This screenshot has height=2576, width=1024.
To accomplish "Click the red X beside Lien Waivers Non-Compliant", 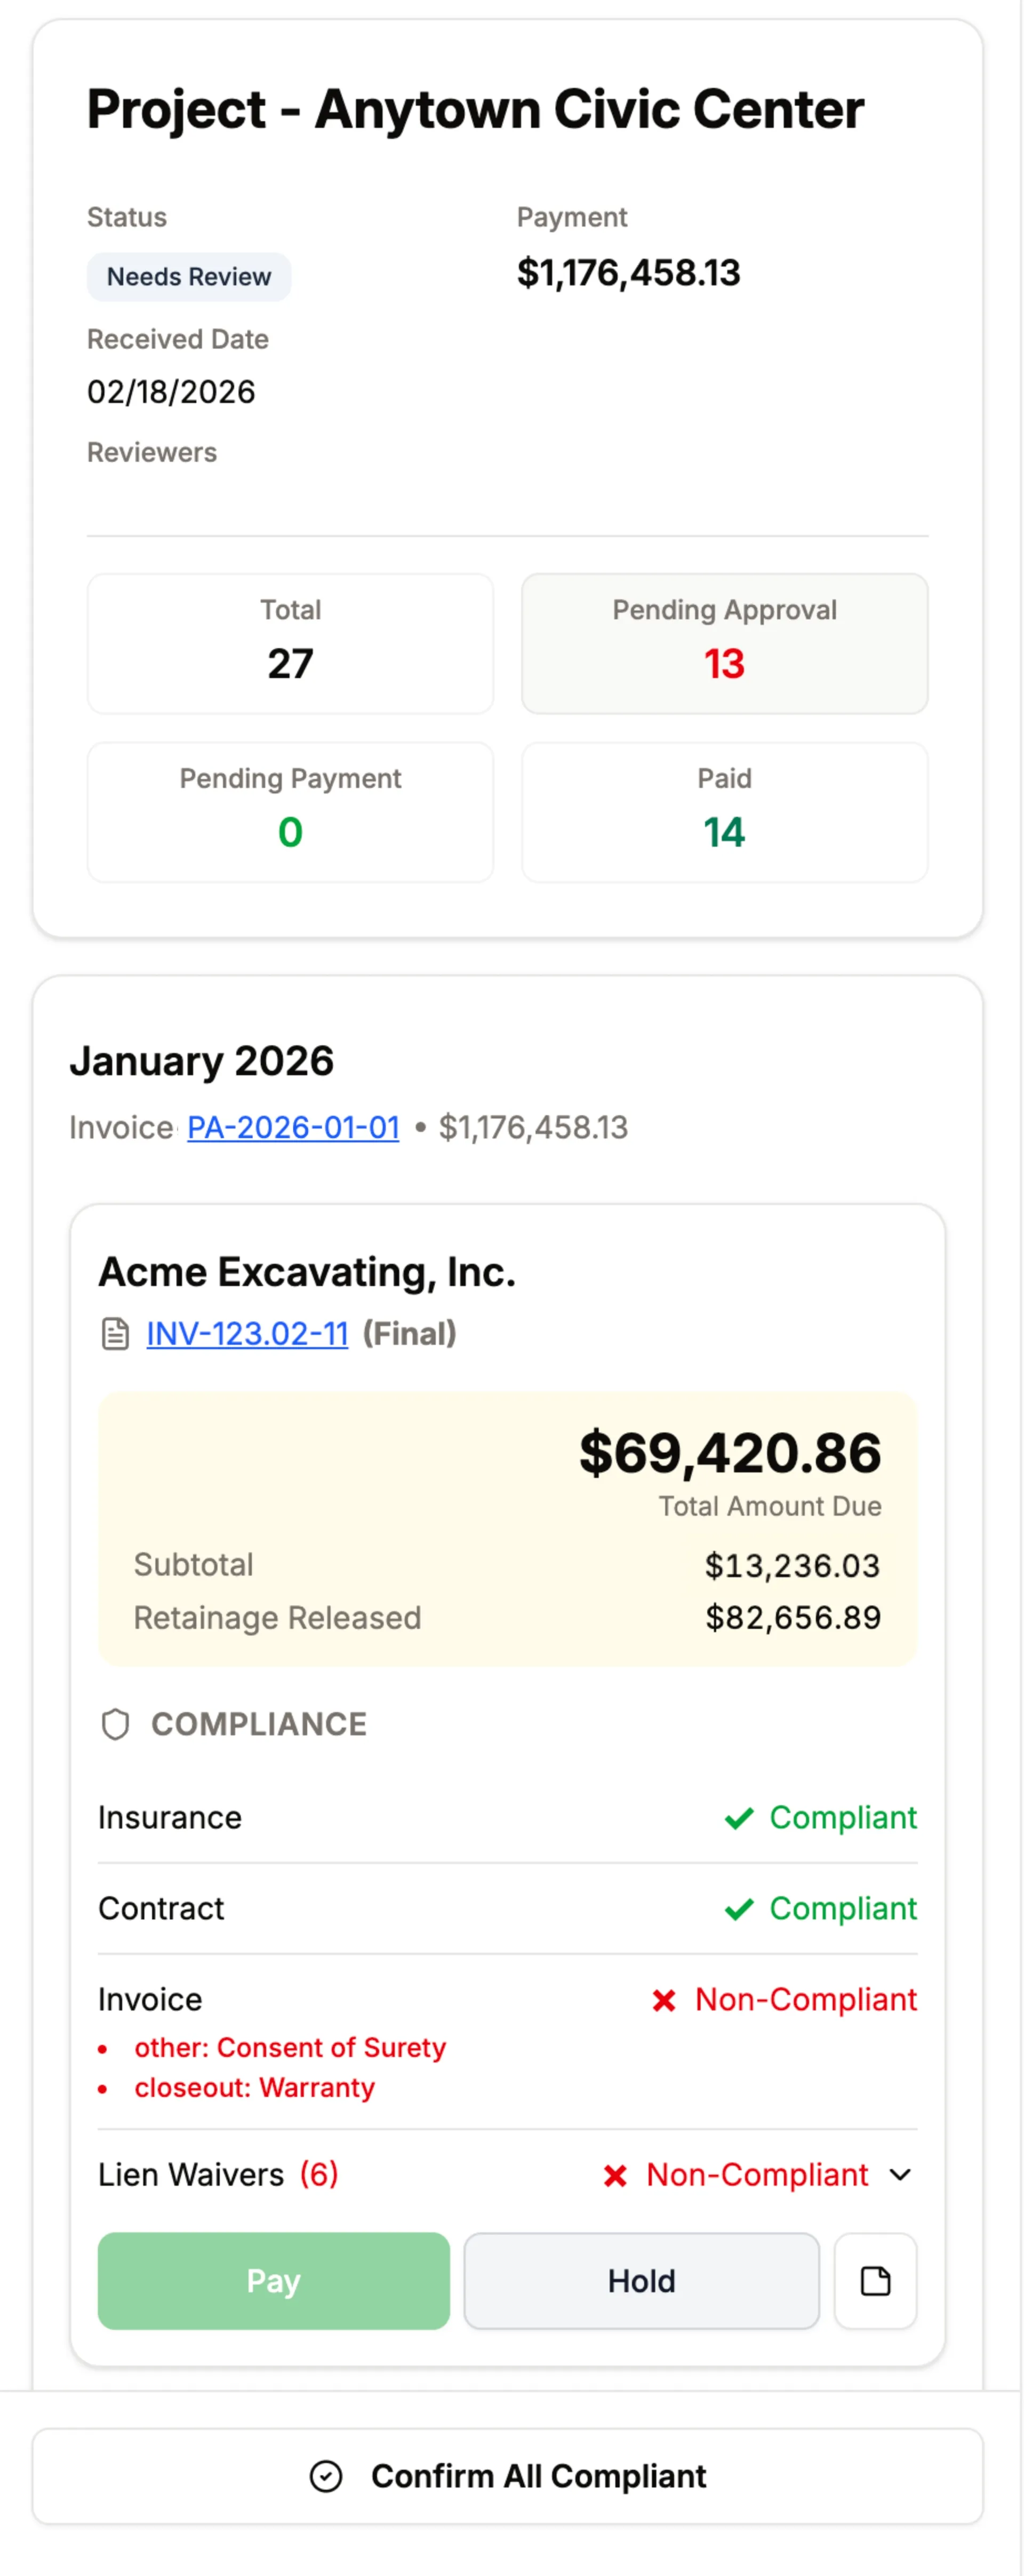I will (x=614, y=2175).
